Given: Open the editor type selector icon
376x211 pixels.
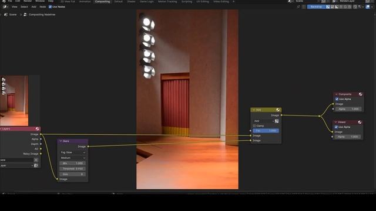Looking at the screenshot, I should coord(5,6).
